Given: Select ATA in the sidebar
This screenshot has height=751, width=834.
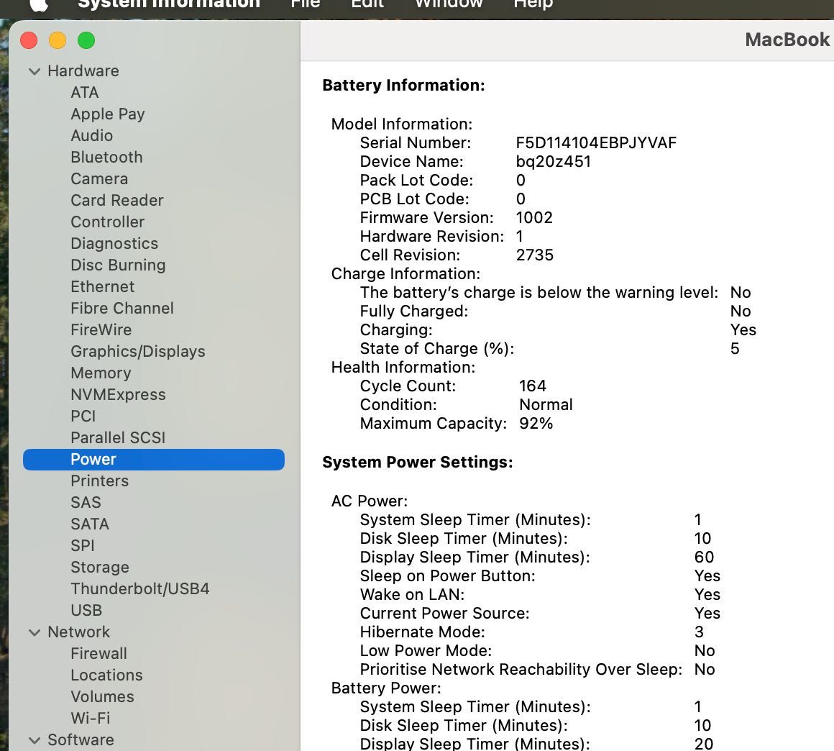Looking at the screenshot, I should 85,93.
